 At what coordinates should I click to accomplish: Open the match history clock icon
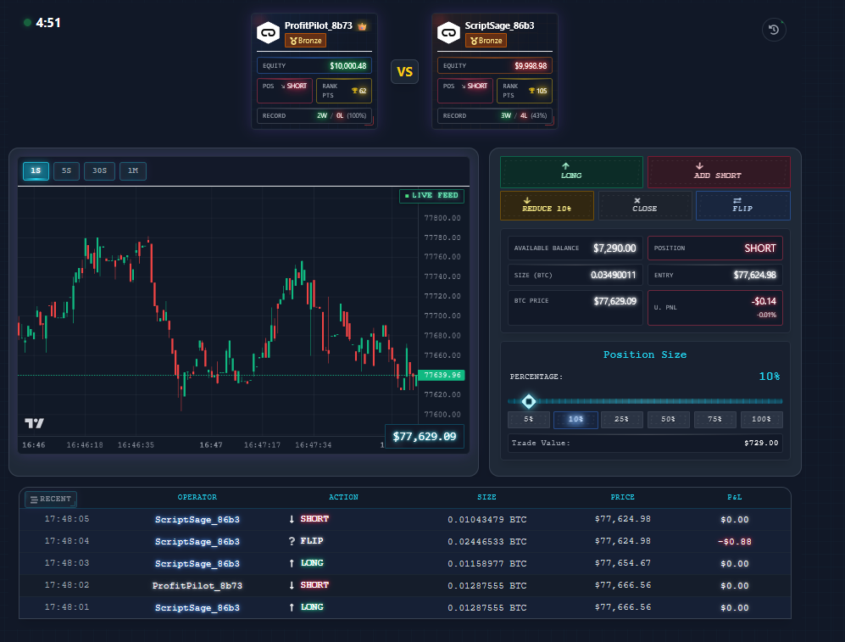click(x=774, y=30)
